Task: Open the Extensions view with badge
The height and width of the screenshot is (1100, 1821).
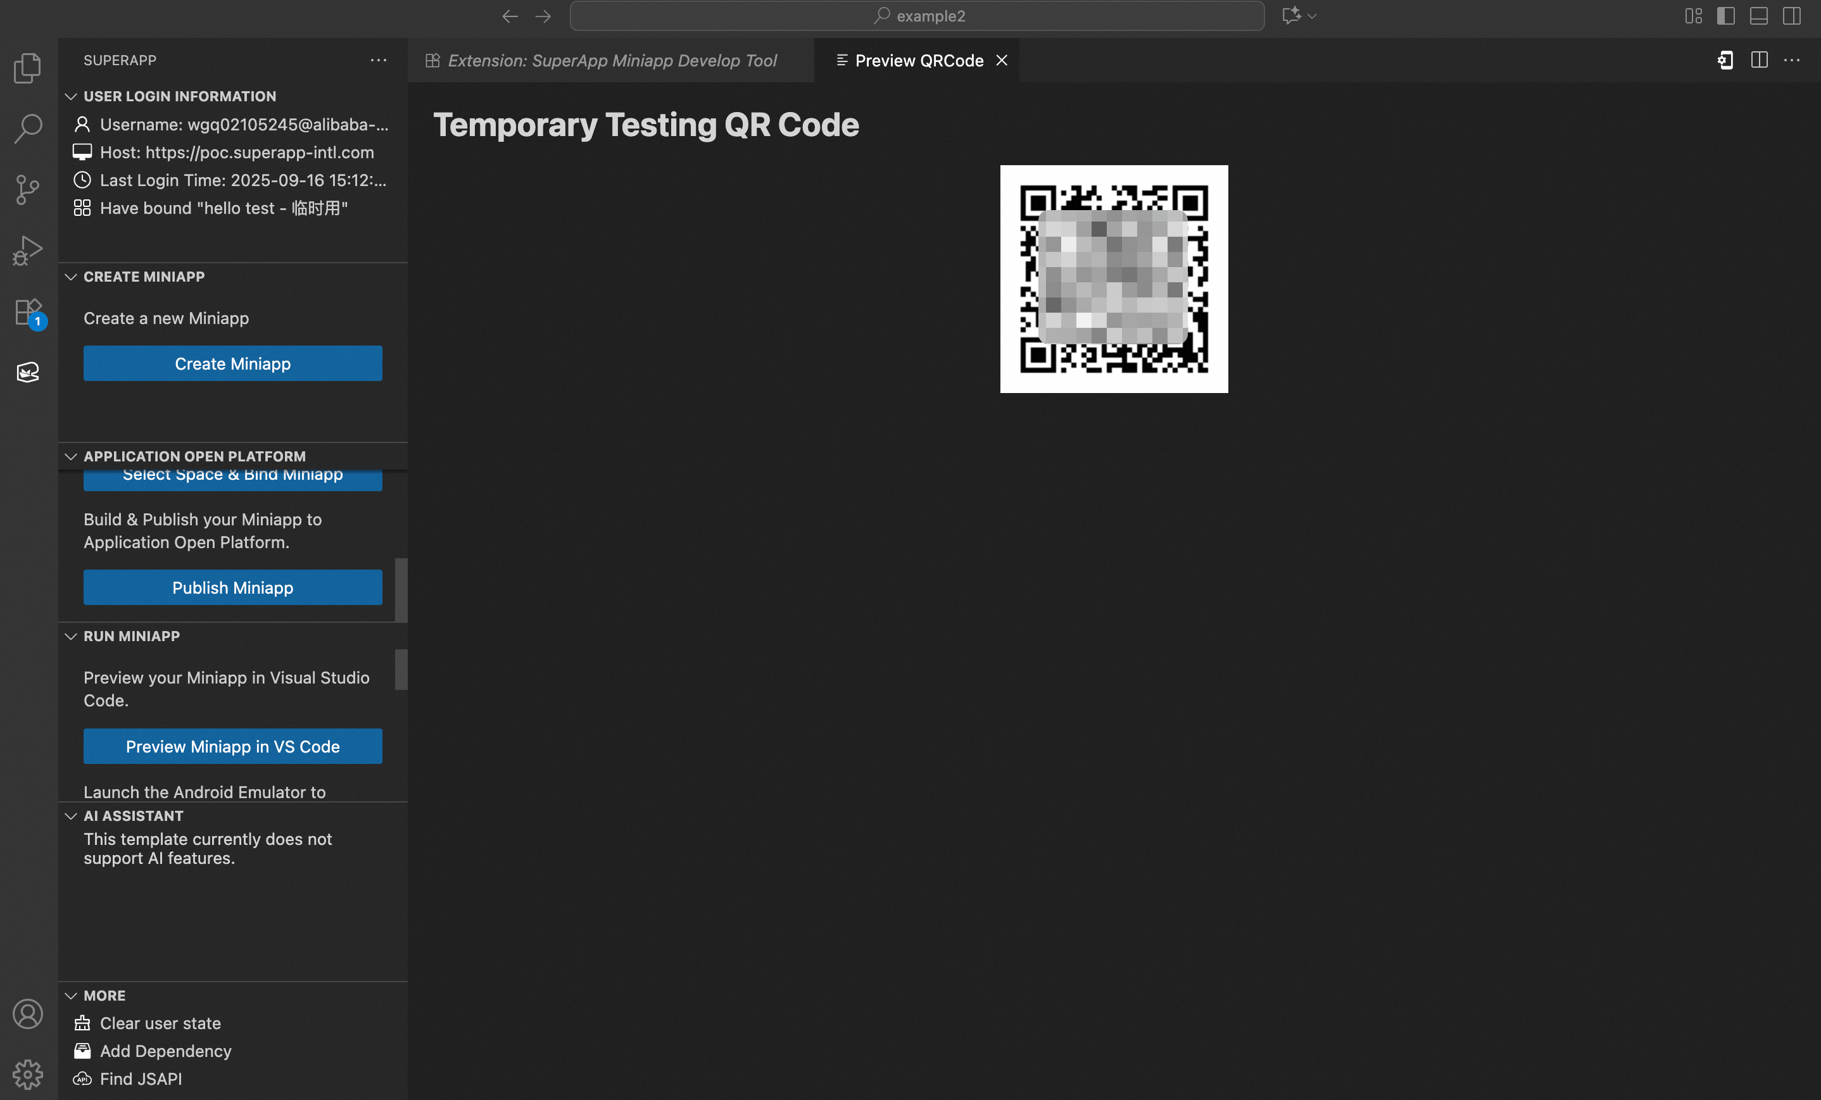Action: [28, 312]
